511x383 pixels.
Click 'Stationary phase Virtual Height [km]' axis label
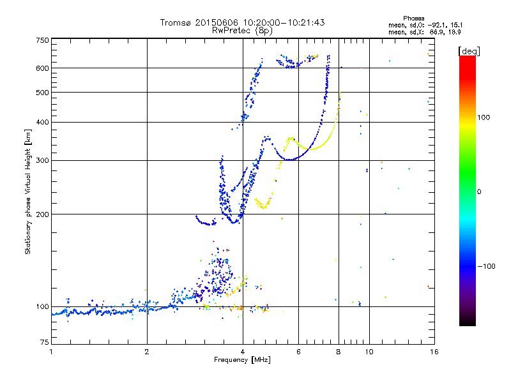(x=28, y=192)
